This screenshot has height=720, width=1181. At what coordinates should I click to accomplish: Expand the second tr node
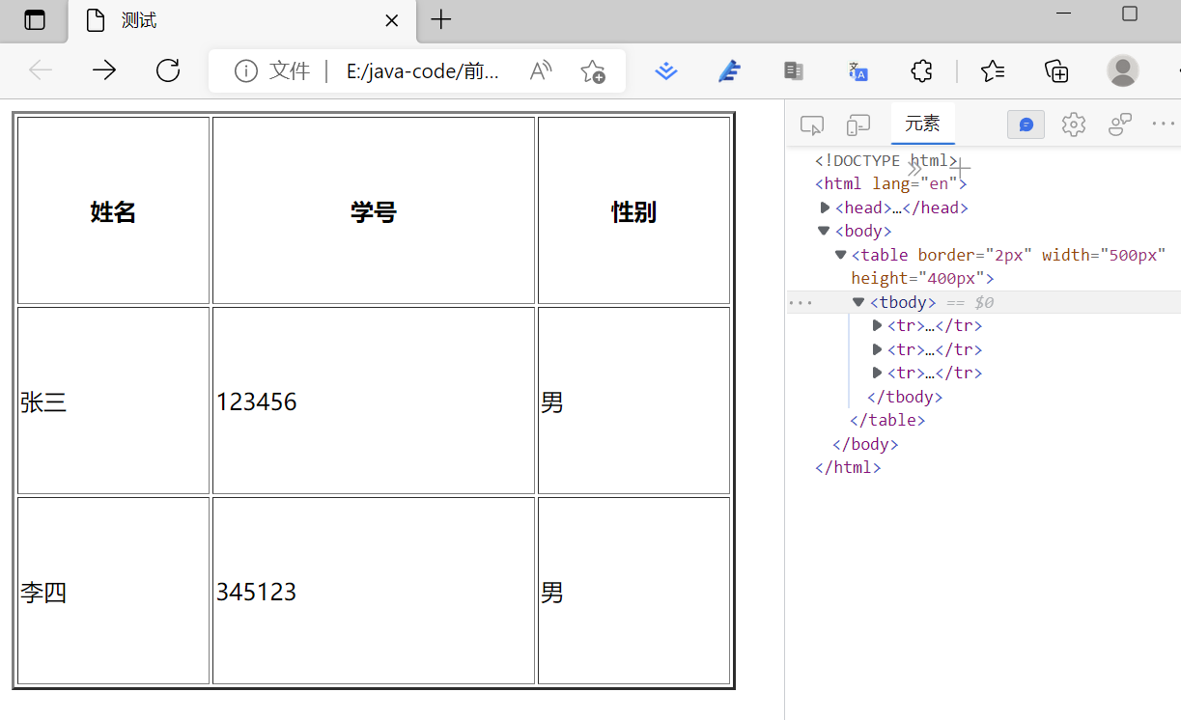(x=877, y=349)
